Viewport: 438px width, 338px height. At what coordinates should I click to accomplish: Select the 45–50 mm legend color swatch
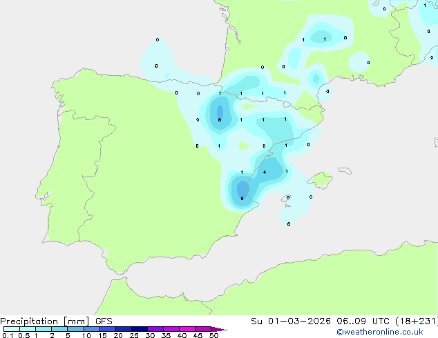(x=203, y=329)
